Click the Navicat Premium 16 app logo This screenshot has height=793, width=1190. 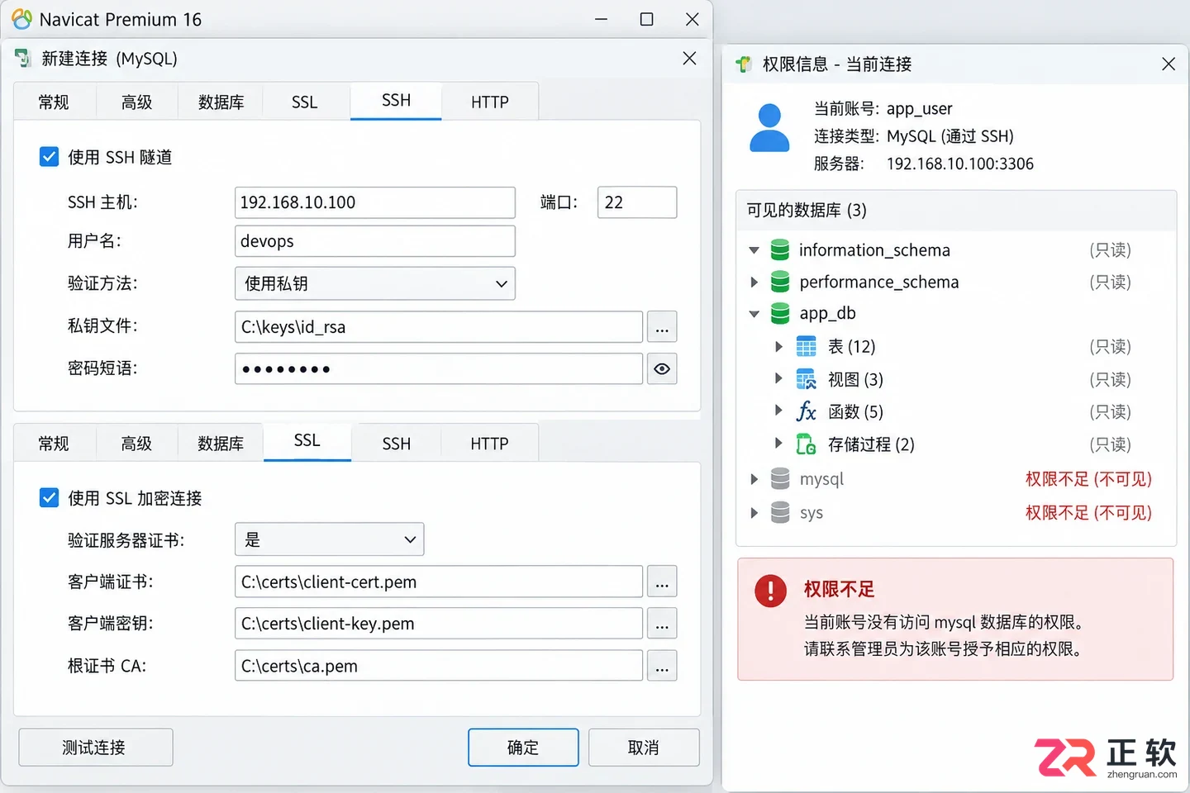point(21,19)
